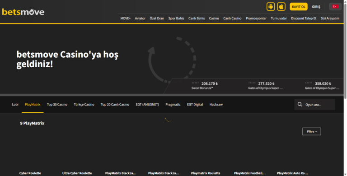Open the Cyber Roulette game

pyautogui.click(x=30, y=173)
